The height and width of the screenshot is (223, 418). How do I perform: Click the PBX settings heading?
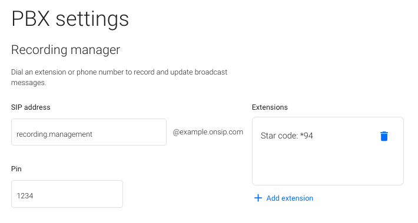point(70,19)
